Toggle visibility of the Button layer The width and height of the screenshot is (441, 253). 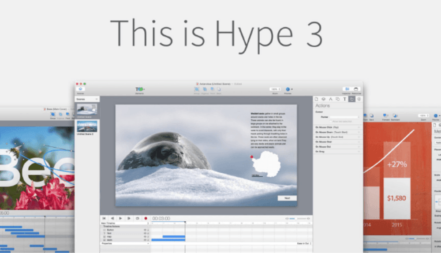[145, 230]
